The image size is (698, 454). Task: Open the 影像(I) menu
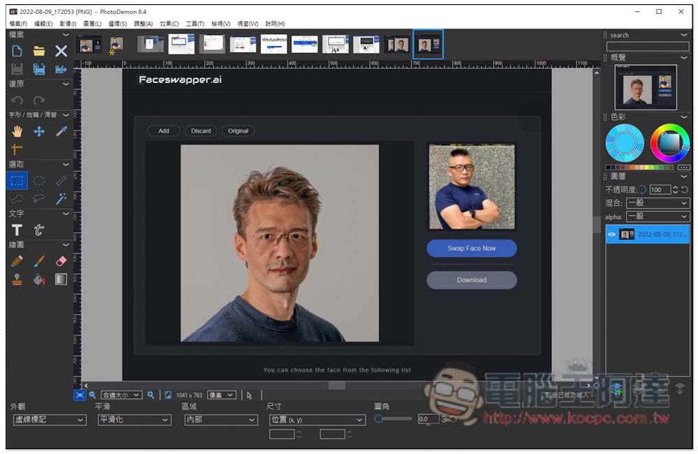(x=68, y=24)
